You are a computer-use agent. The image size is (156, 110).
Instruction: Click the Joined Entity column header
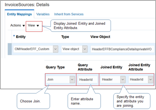tap(111, 67)
